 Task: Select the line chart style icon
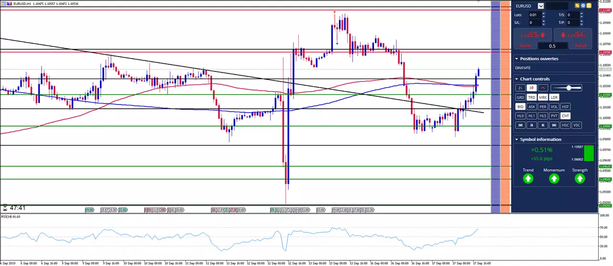(x=543, y=88)
